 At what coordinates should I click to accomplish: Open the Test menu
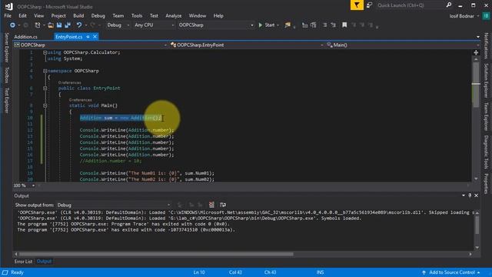154,15
